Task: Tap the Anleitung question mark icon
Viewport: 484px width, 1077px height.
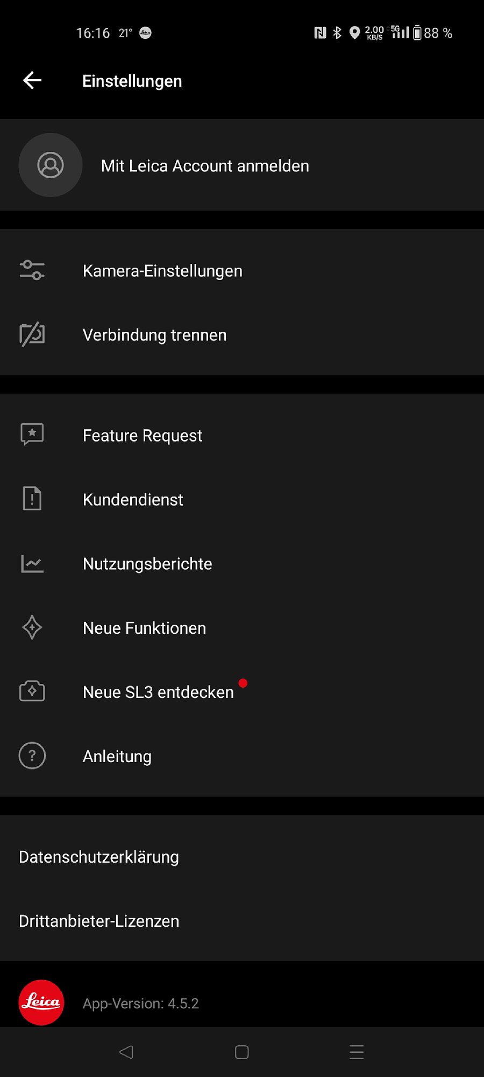Action: [32, 756]
